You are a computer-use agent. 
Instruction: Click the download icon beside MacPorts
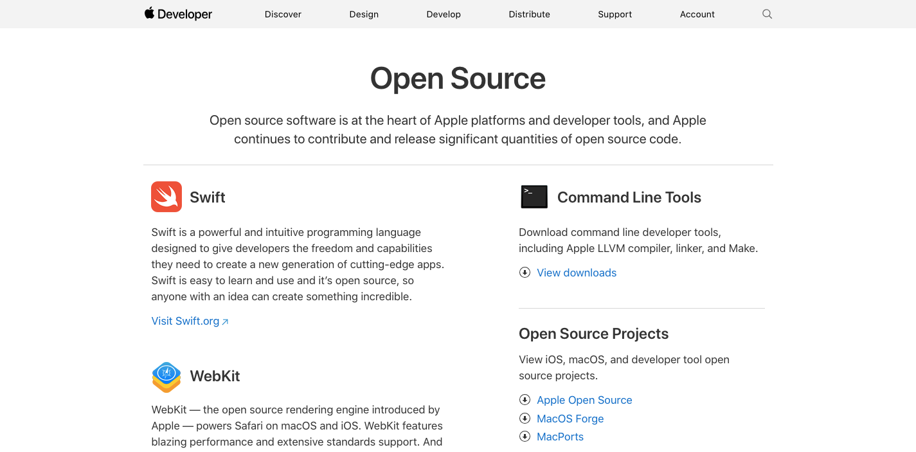click(x=525, y=437)
